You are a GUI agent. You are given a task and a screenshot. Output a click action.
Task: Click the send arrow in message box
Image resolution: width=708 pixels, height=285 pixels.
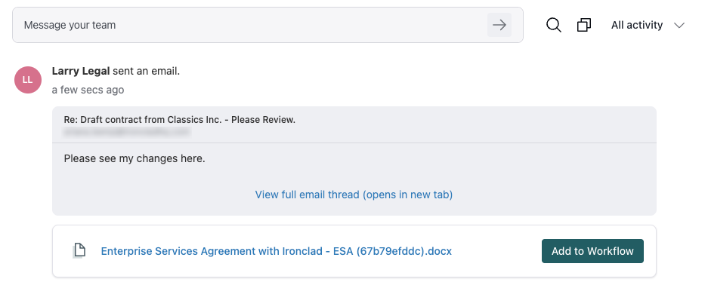click(x=499, y=25)
